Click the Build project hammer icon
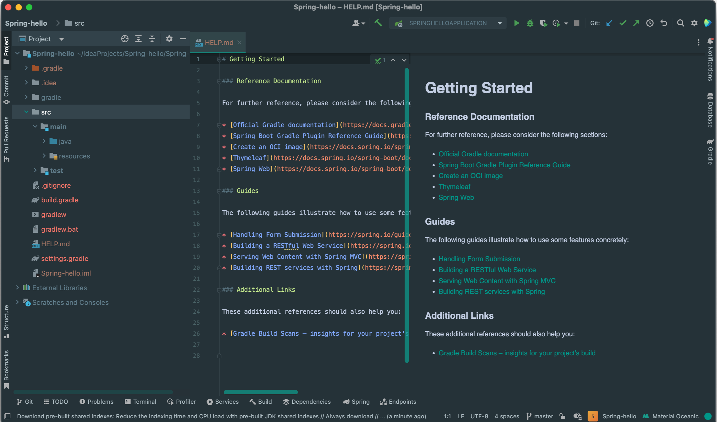Screen dimensions: 717x422 [x=378, y=23]
